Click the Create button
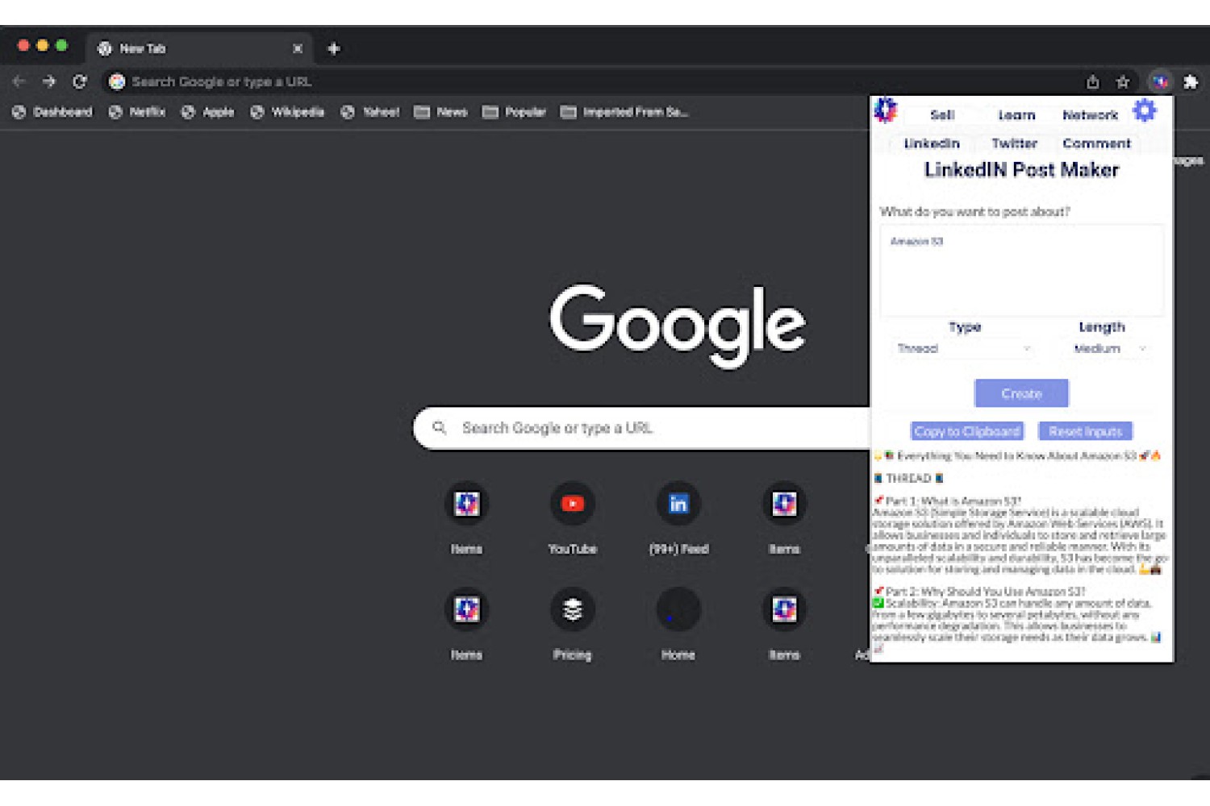Screen dimensions: 1210x806 tap(1021, 393)
